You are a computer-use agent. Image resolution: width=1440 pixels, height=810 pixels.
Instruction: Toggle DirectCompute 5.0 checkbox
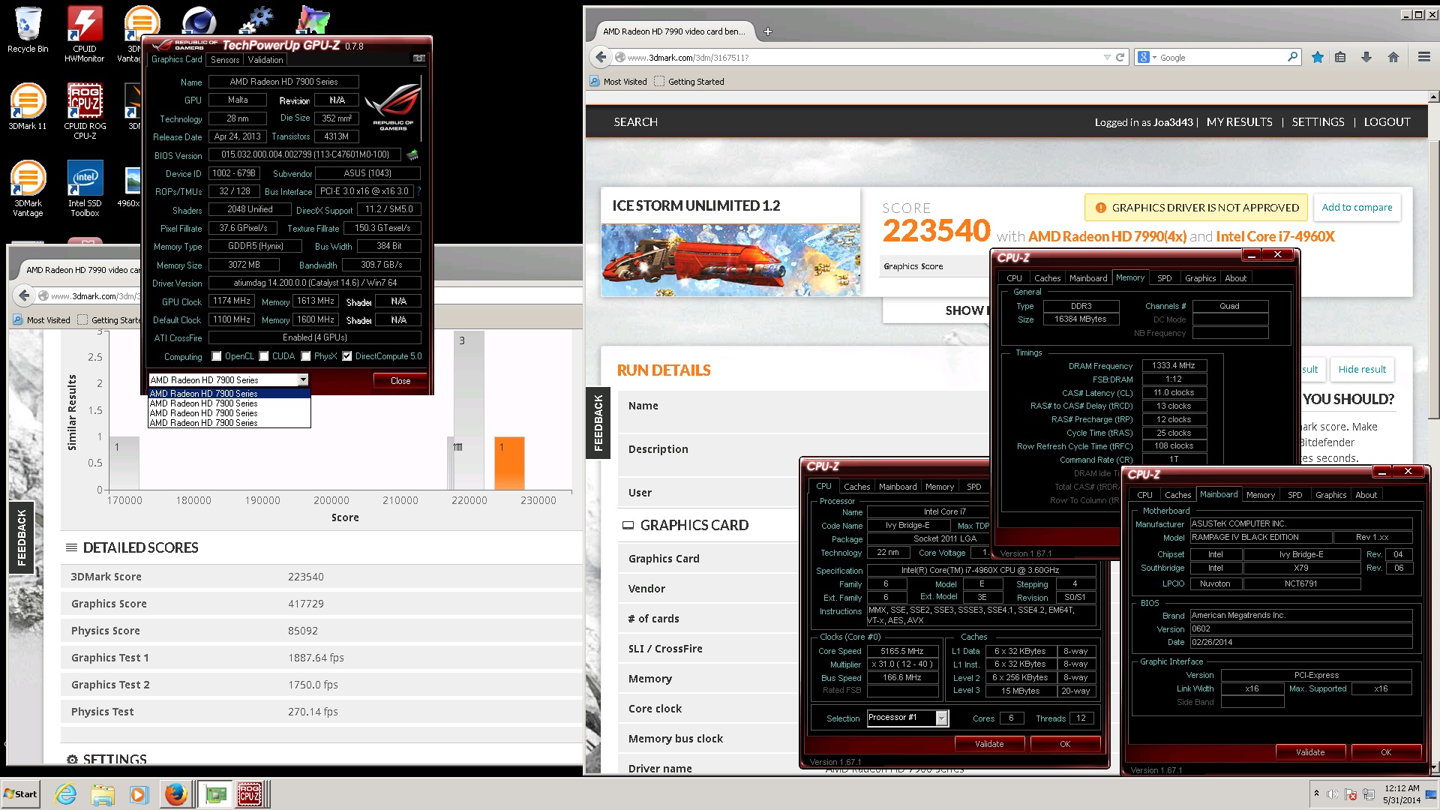tap(347, 356)
